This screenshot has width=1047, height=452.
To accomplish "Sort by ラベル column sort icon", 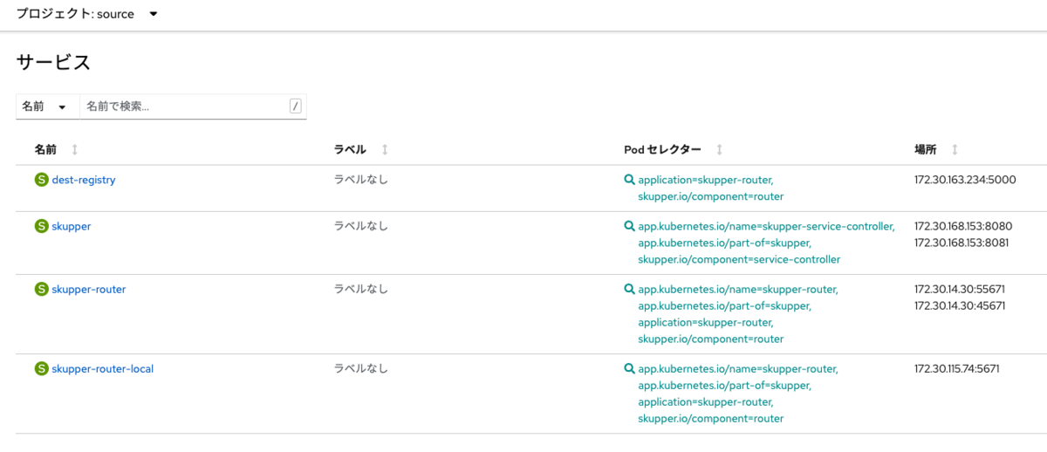I will [x=385, y=150].
